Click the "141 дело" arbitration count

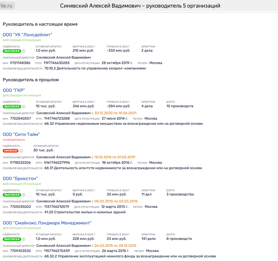[x=148, y=239]
